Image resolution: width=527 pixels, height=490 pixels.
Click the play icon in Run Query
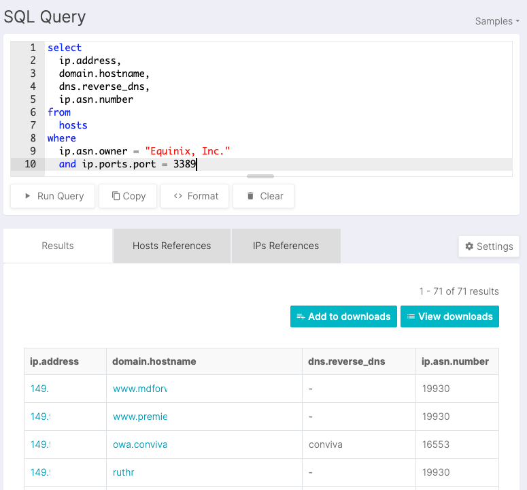28,196
